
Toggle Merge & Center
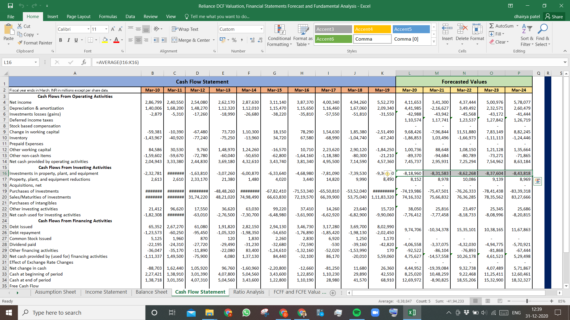click(191, 40)
